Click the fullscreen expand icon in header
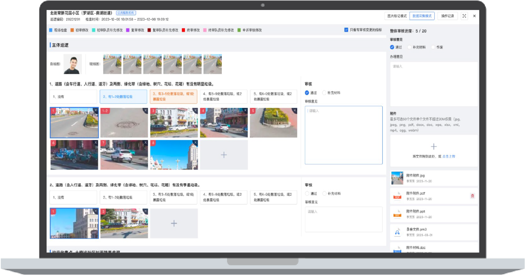 (x=464, y=16)
